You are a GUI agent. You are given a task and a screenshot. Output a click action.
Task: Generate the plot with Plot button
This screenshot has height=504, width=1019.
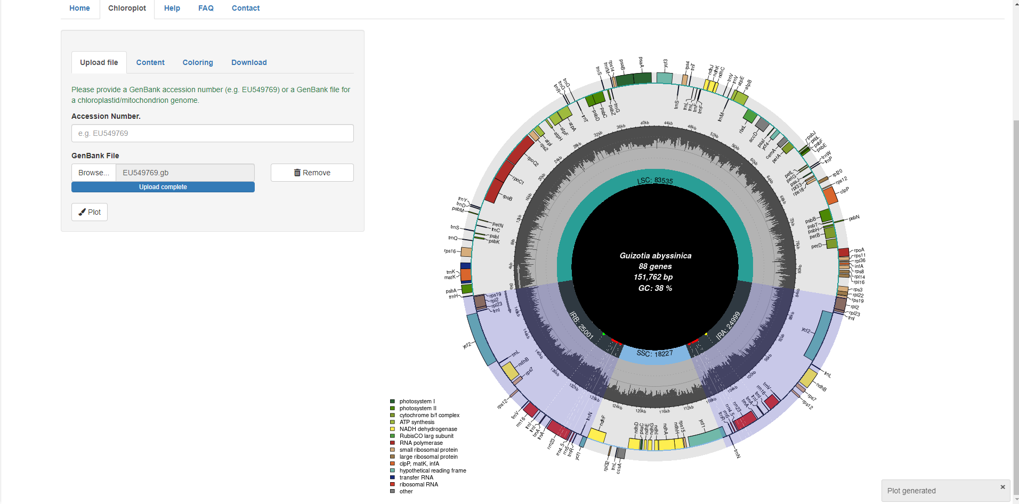pyautogui.click(x=90, y=212)
